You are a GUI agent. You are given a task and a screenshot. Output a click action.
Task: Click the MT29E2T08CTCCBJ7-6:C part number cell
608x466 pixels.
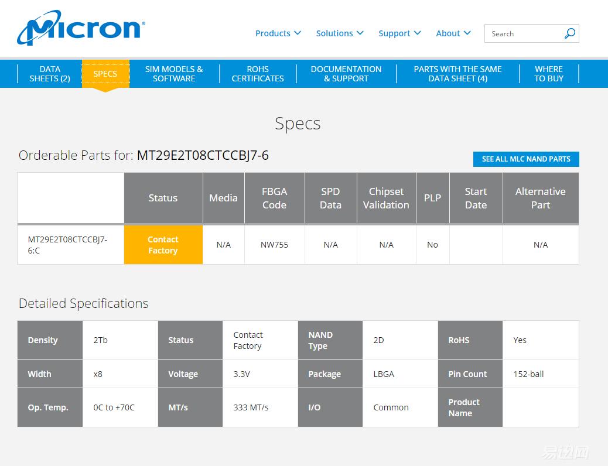(70, 245)
